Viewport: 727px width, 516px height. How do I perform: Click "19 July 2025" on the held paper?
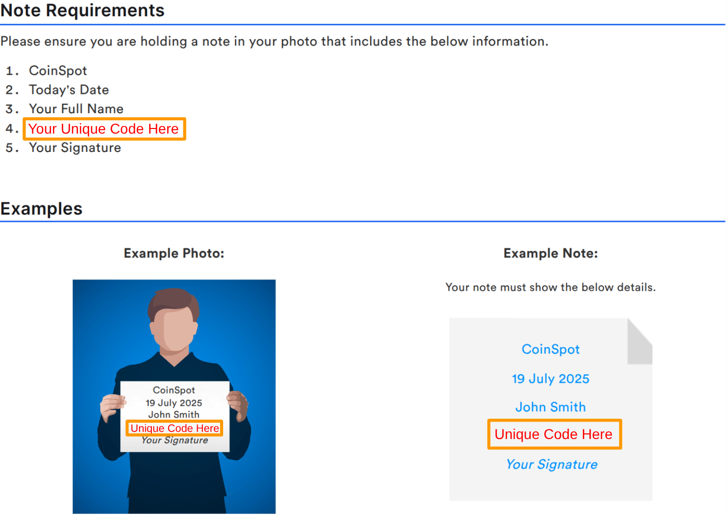pyautogui.click(x=174, y=403)
